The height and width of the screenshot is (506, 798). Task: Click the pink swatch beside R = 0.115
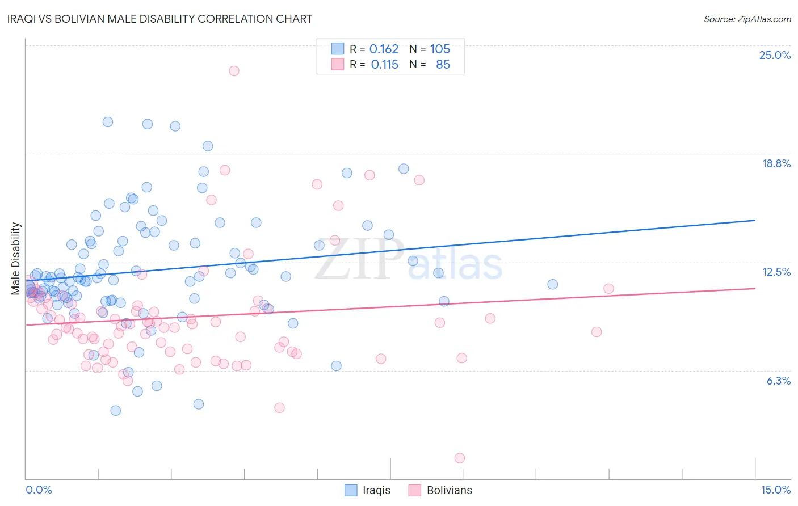coord(338,64)
